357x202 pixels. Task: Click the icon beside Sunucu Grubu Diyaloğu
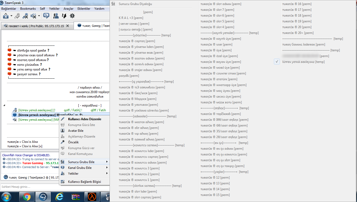(x=113, y=4)
